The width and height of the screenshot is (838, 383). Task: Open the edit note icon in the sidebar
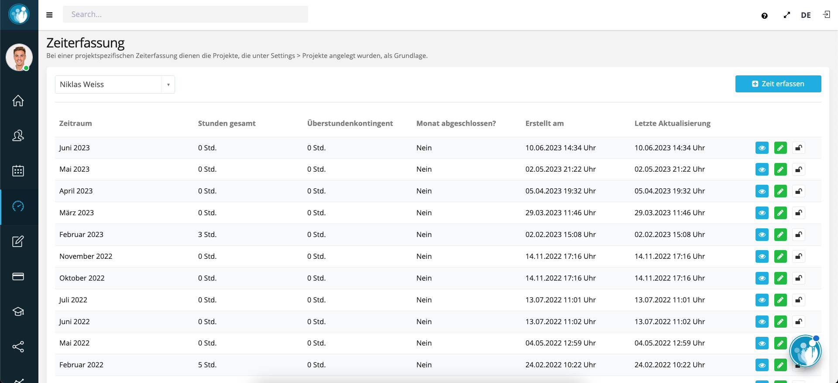(18, 241)
